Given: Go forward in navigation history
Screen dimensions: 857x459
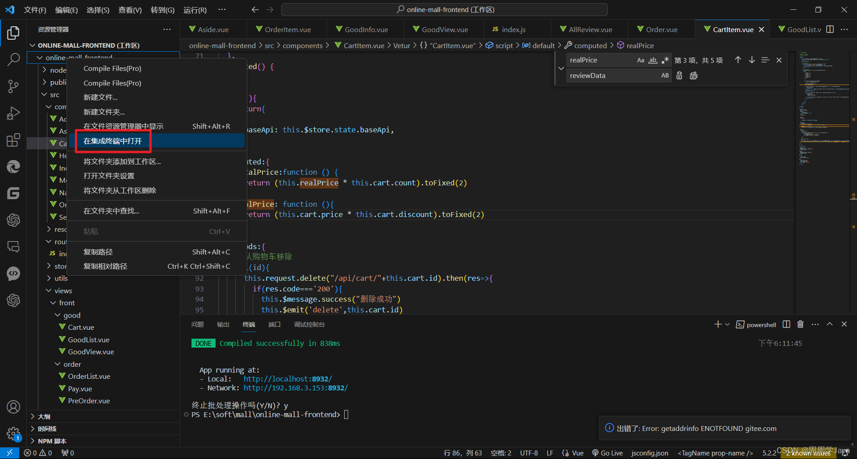Looking at the screenshot, I should (270, 9).
